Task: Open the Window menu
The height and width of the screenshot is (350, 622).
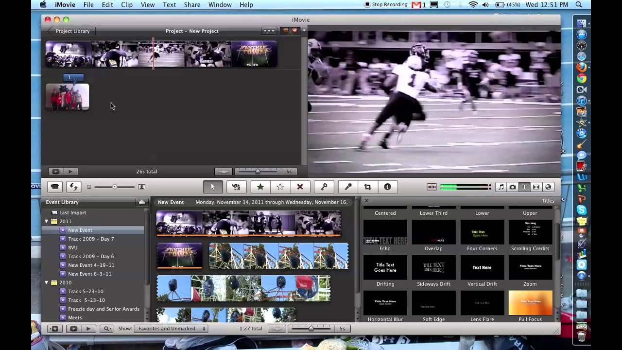Action: tap(220, 5)
